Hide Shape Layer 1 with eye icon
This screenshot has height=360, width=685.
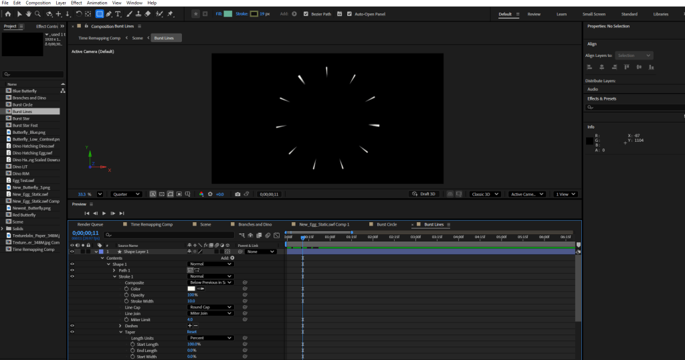[x=72, y=252]
